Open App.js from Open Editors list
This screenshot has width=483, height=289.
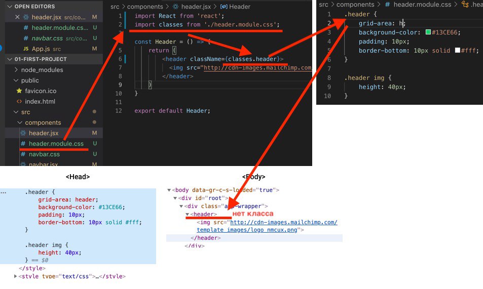coord(41,49)
